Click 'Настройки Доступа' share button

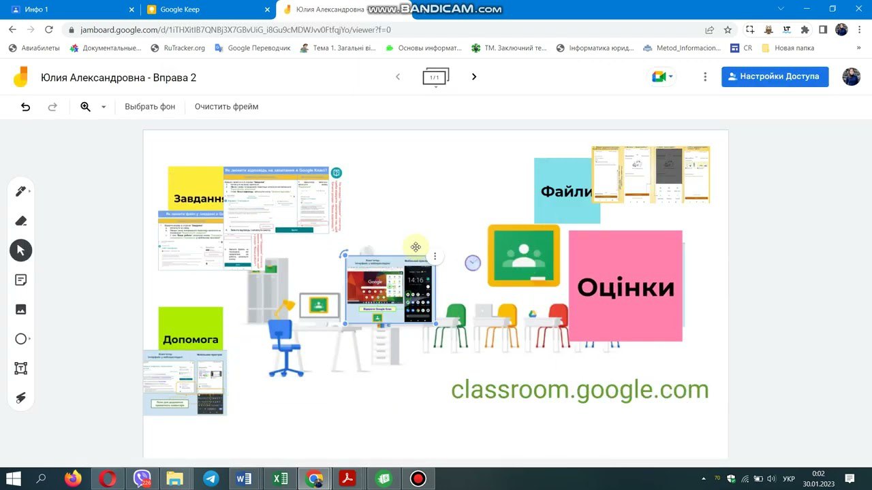pyautogui.click(x=775, y=76)
